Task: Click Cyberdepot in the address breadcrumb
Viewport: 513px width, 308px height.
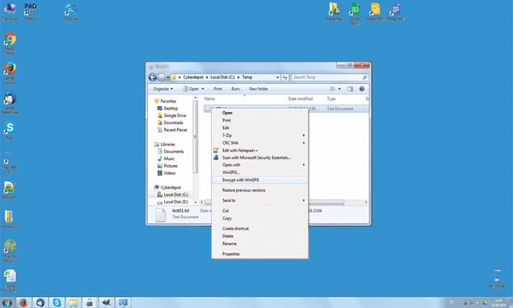Action: click(193, 78)
